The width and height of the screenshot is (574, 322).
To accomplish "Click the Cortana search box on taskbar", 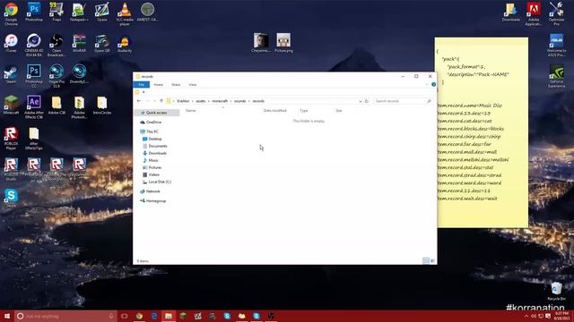I will (x=65, y=316).
